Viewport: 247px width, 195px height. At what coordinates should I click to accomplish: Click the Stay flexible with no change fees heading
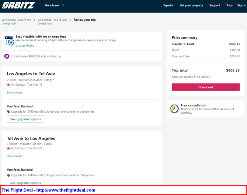pyautogui.click(x=41, y=37)
